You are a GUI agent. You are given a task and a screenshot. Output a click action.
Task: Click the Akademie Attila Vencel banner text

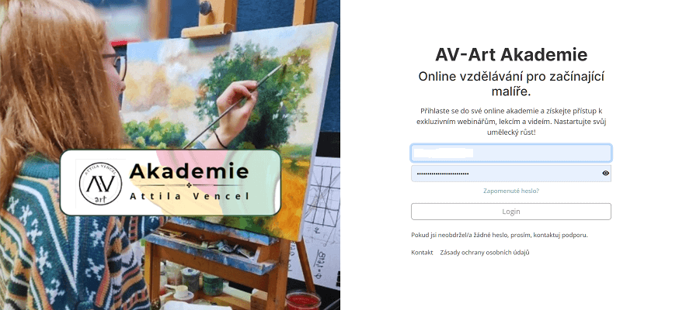pyautogui.click(x=190, y=182)
